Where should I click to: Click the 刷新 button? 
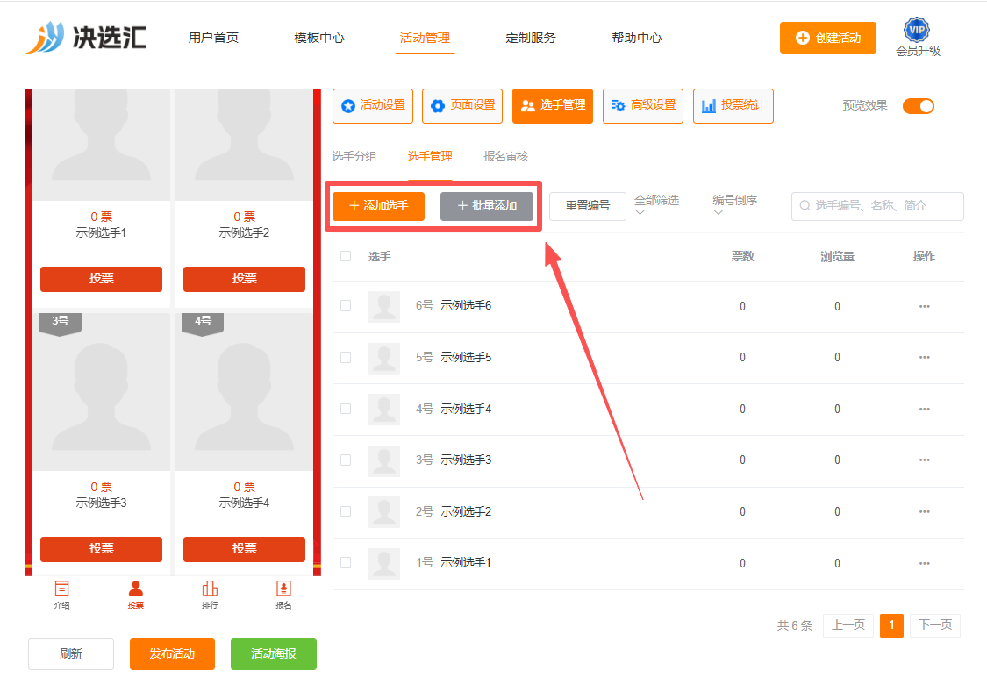71,653
